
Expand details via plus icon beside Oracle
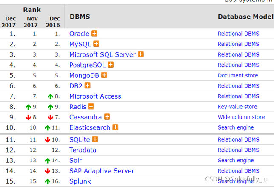94,33
